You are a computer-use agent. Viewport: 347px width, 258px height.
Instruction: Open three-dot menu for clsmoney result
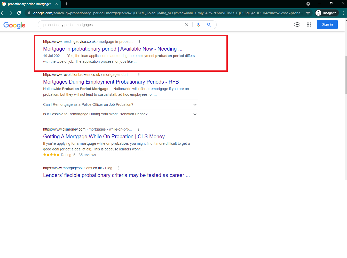(x=138, y=129)
